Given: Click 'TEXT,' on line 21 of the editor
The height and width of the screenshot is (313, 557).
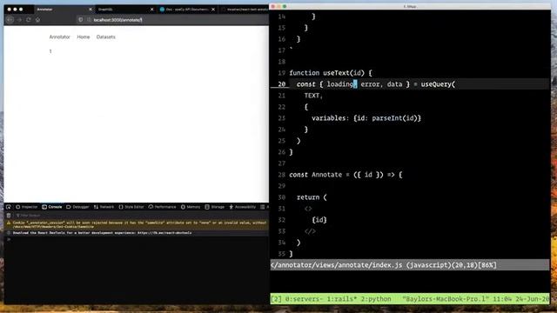Looking at the screenshot, I should click(313, 96).
